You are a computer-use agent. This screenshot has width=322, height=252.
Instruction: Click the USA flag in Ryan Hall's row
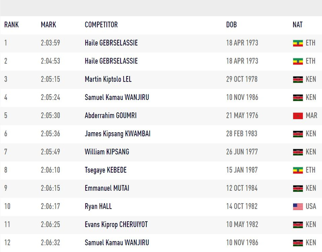pos(298,206)
